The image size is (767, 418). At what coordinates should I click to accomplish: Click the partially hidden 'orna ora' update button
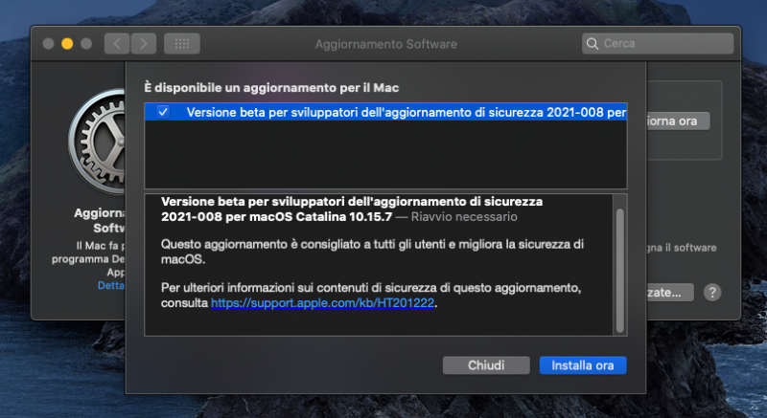point(678,121)
